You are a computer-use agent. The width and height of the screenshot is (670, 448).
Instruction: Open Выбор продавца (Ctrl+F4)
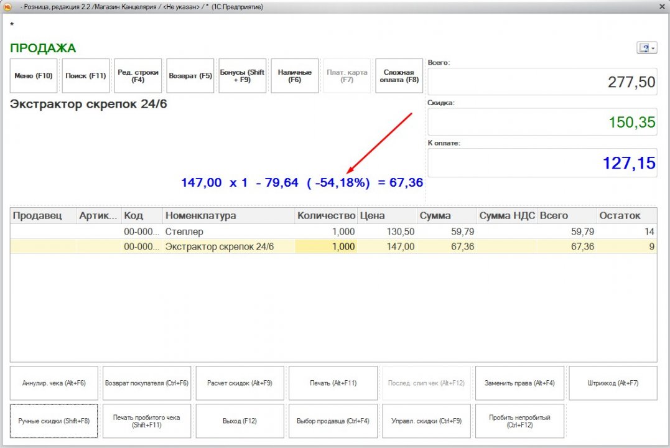tap(333, 421)
